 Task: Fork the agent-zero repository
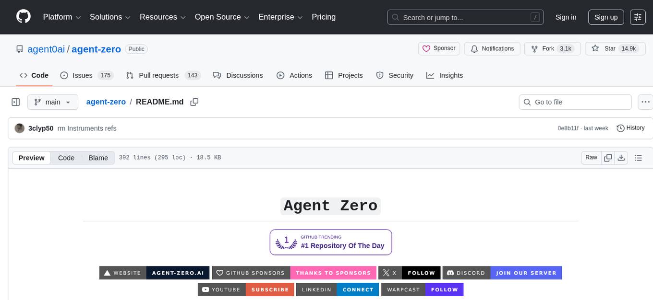click(x=547, y=48)
